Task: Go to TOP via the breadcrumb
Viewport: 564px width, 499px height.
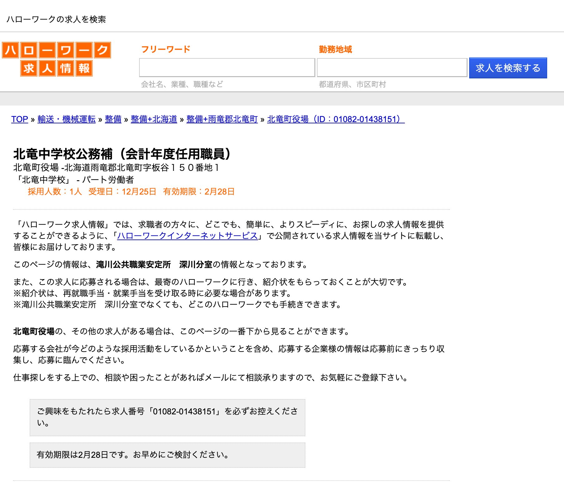Action: (19, 119)
